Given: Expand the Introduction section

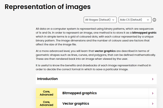Looking at the screenshot, I should pyautogui.click(x=96, y=79).
